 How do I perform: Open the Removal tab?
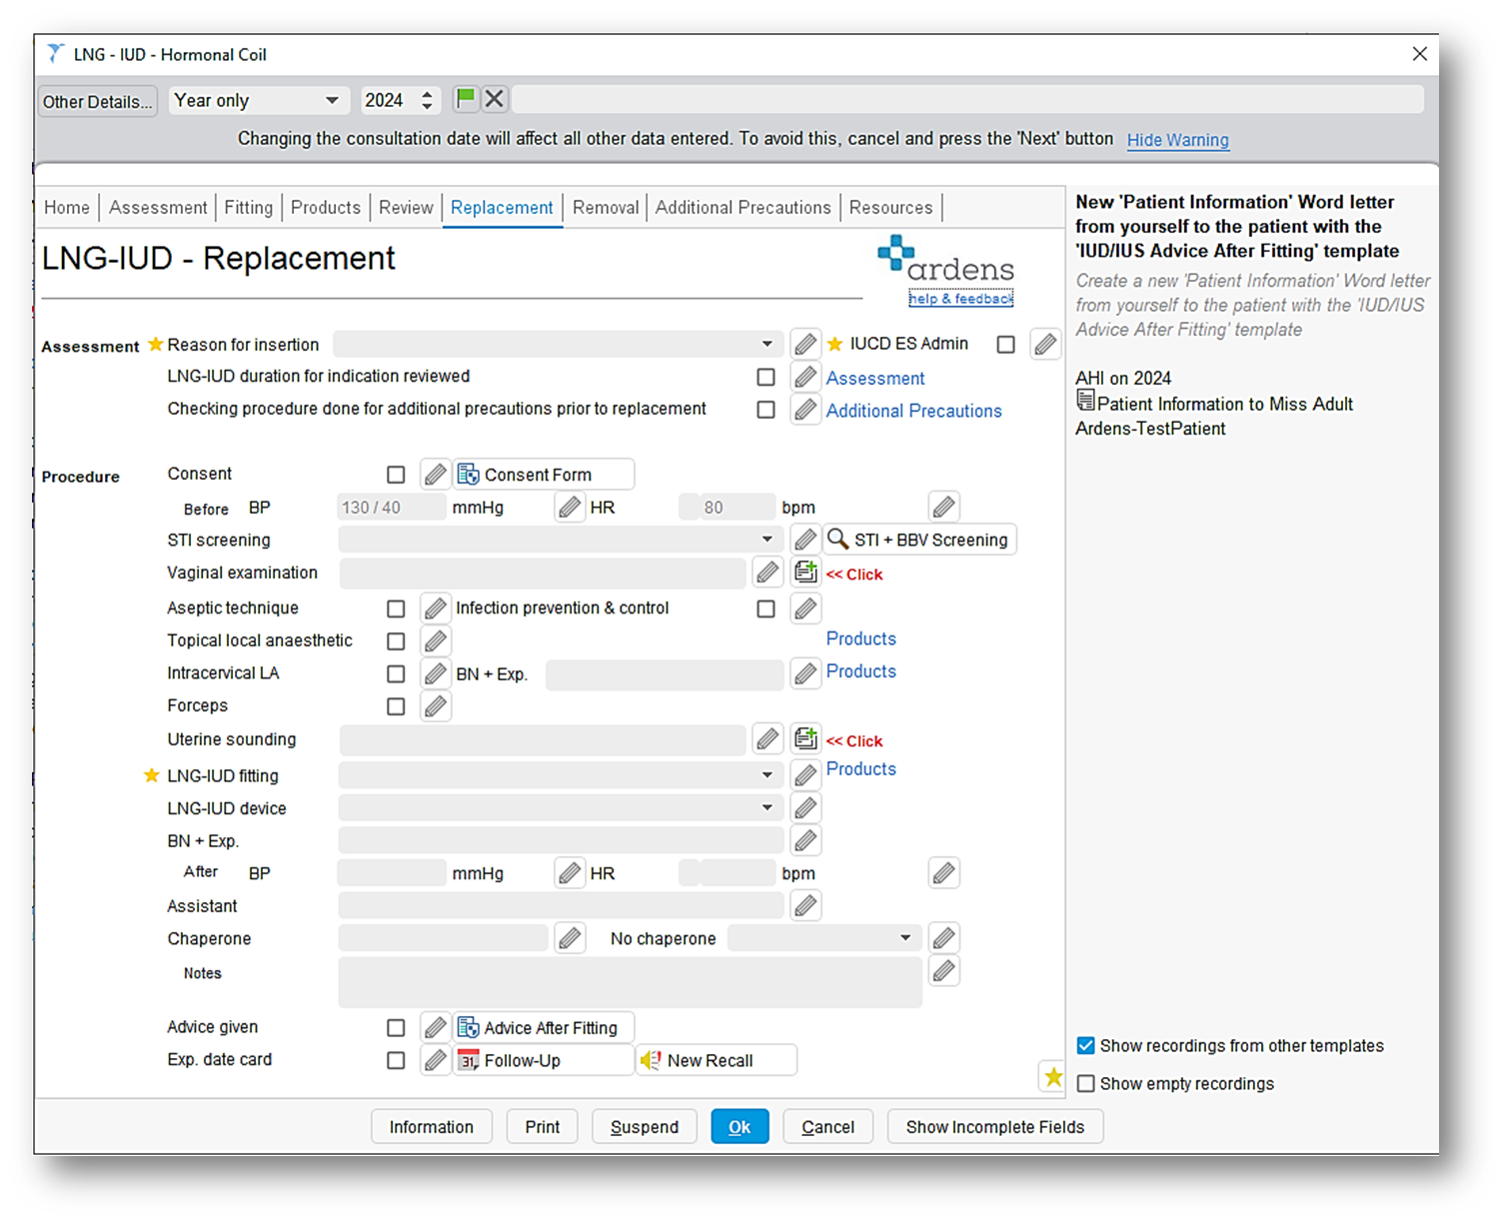point(606,207)
